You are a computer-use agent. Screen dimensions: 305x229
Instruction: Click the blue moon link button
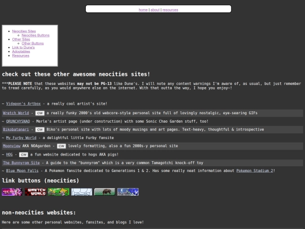(128, 192)
